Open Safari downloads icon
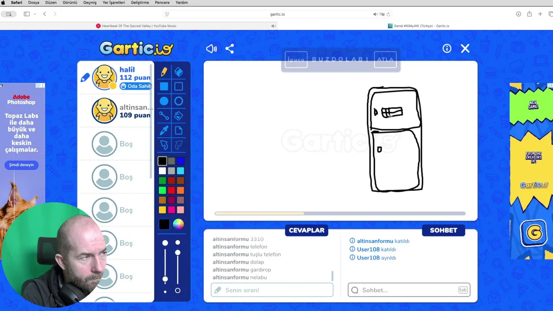Viewport: 553px width, 311px height. (x=518, y=14)
